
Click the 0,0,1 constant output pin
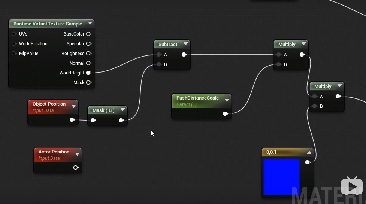point(308,162)
